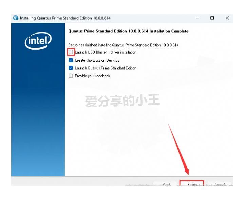Select the 'Provide your feedback' label text
This screenshot has width=245, height=200.
pos(93,76)
